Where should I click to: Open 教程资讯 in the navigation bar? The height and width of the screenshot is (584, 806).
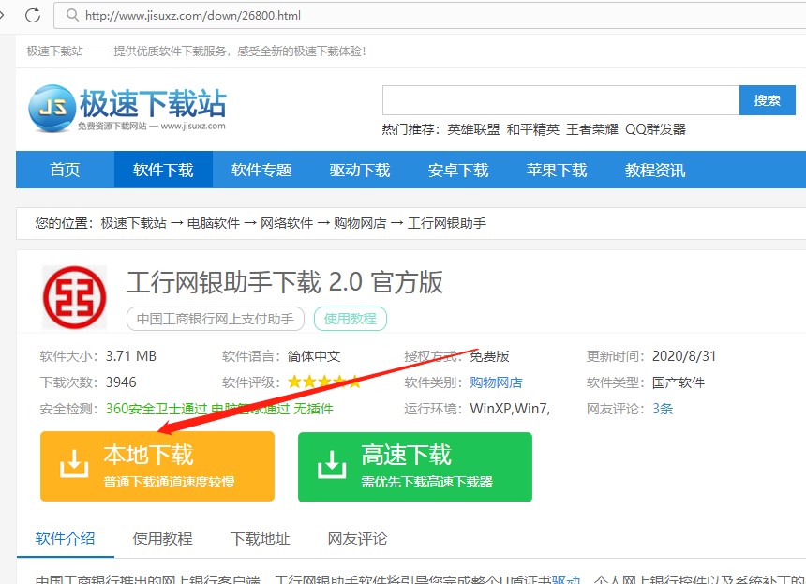click(655, 170)
